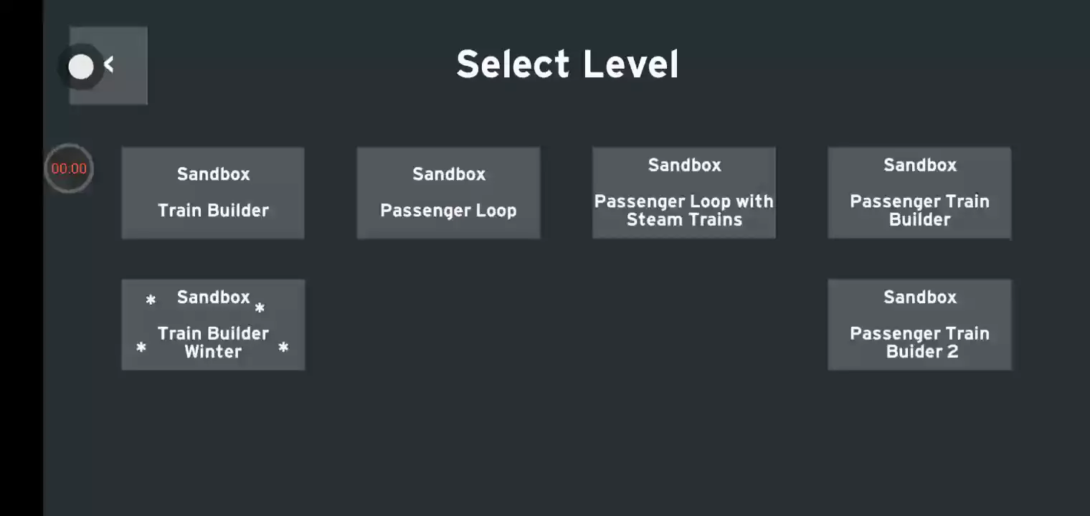
Task: Click the word 'Winter' on the snowy tile
Action: tap(213, 352)
